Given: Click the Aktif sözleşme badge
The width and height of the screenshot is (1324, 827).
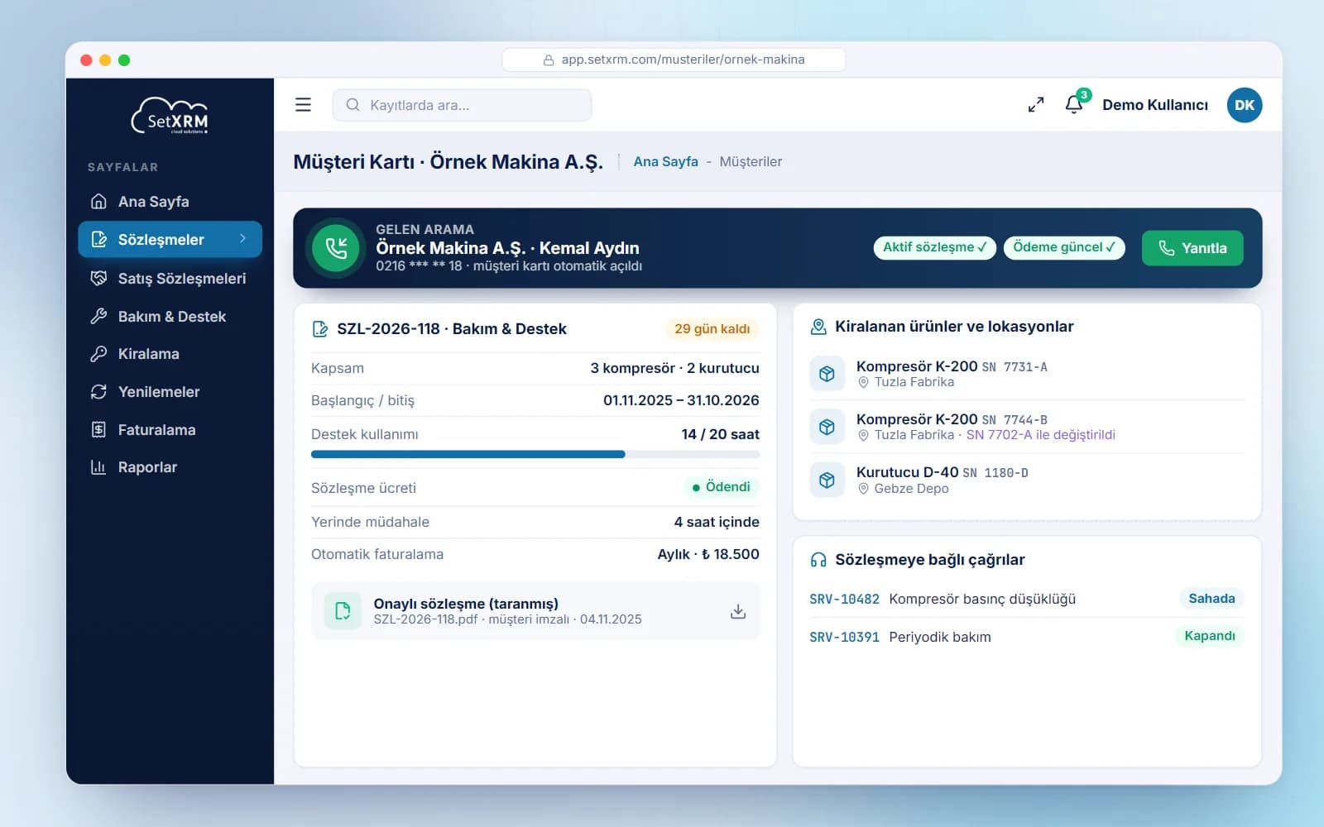Looking at the screenshot, I should pos(934,247).
